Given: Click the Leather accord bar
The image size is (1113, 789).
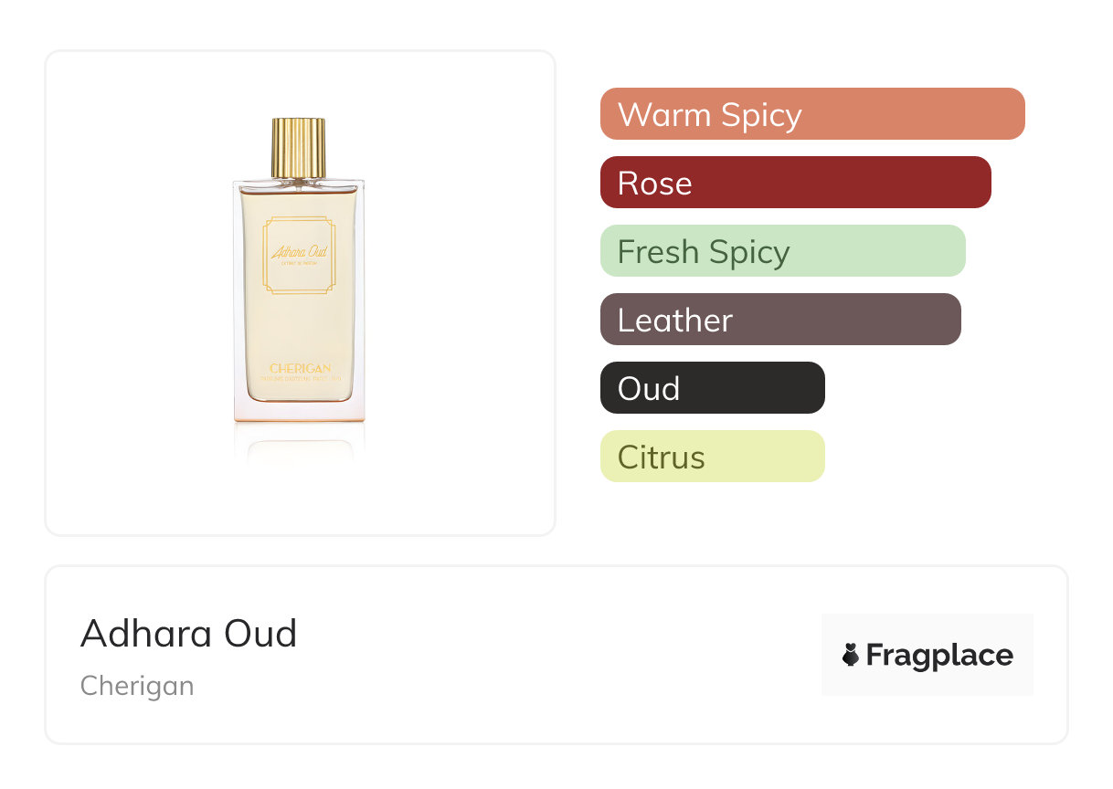Looking at the screenshot, I should coord(780,320).
